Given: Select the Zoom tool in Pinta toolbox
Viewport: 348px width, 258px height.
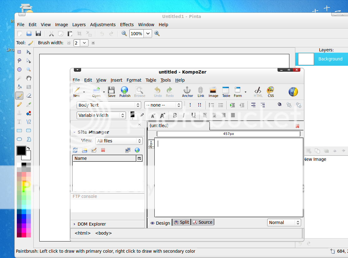Looking at the screenshot, I should pyautogui.click(x=29, y=69).
